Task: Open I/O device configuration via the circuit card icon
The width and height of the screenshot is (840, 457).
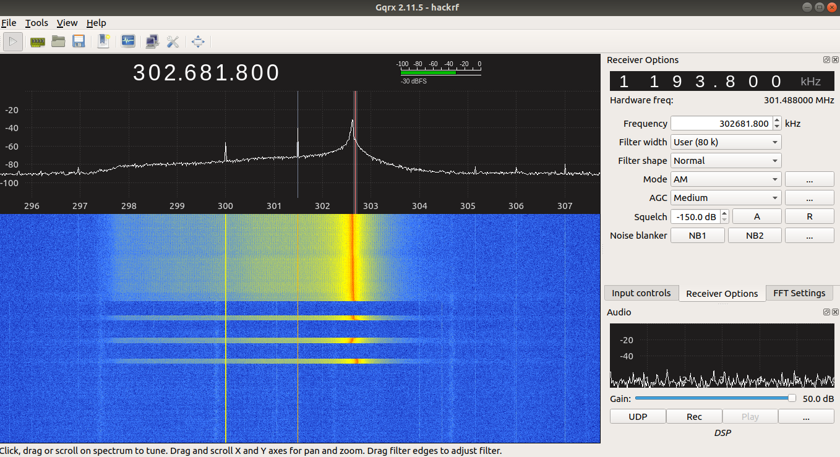Action: coord(37,41)
